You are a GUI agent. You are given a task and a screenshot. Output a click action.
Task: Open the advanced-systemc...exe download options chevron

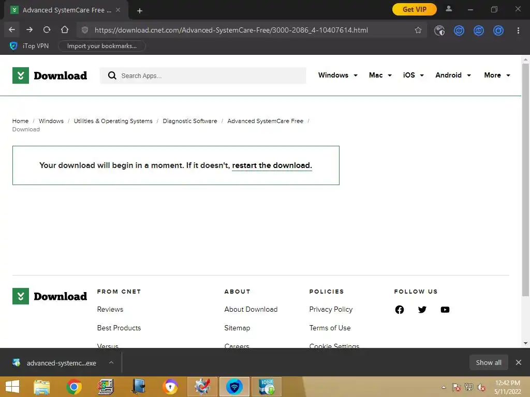(x=111, y=362)
